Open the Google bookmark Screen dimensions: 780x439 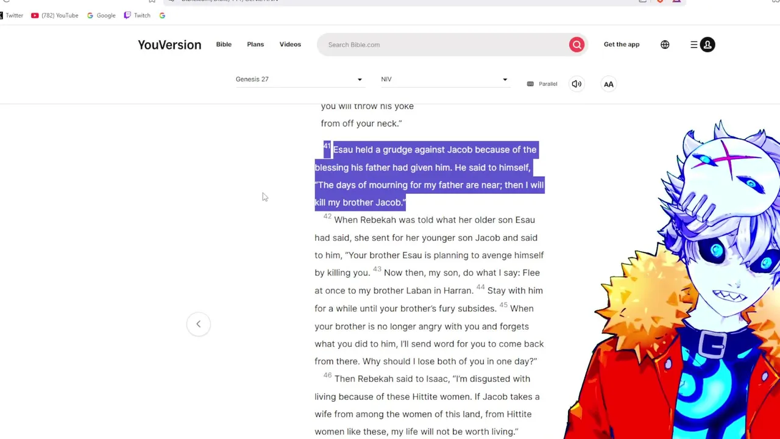pos(101,15)
